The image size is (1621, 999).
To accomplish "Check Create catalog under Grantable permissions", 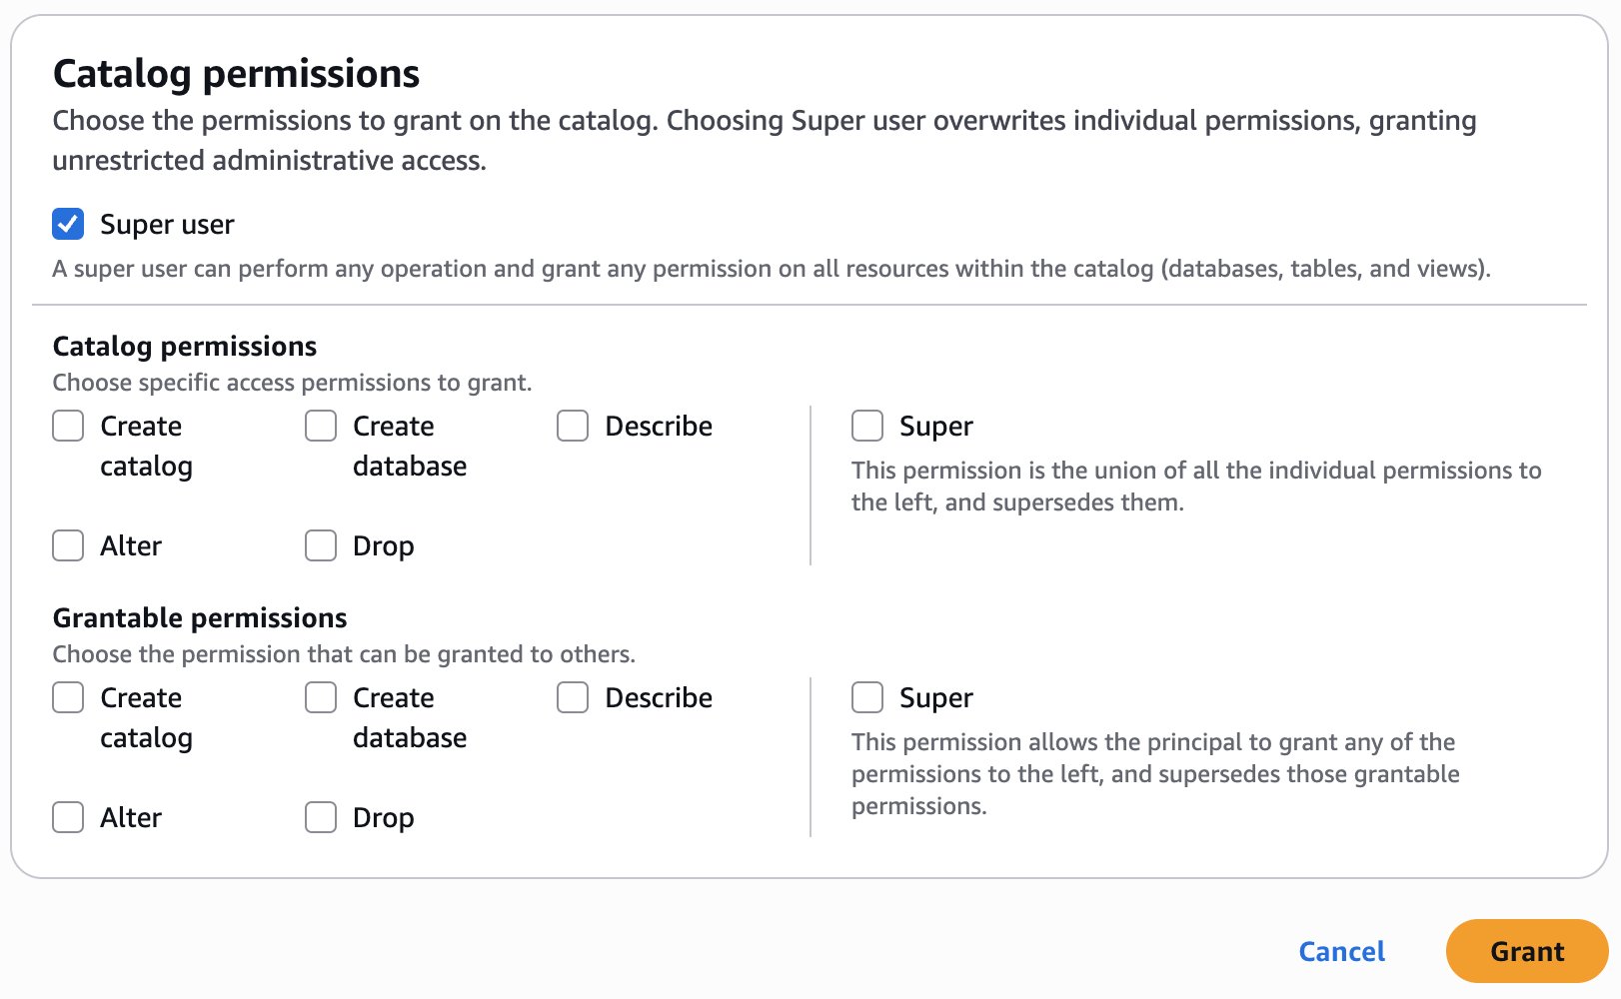I will tap(68, 698).
